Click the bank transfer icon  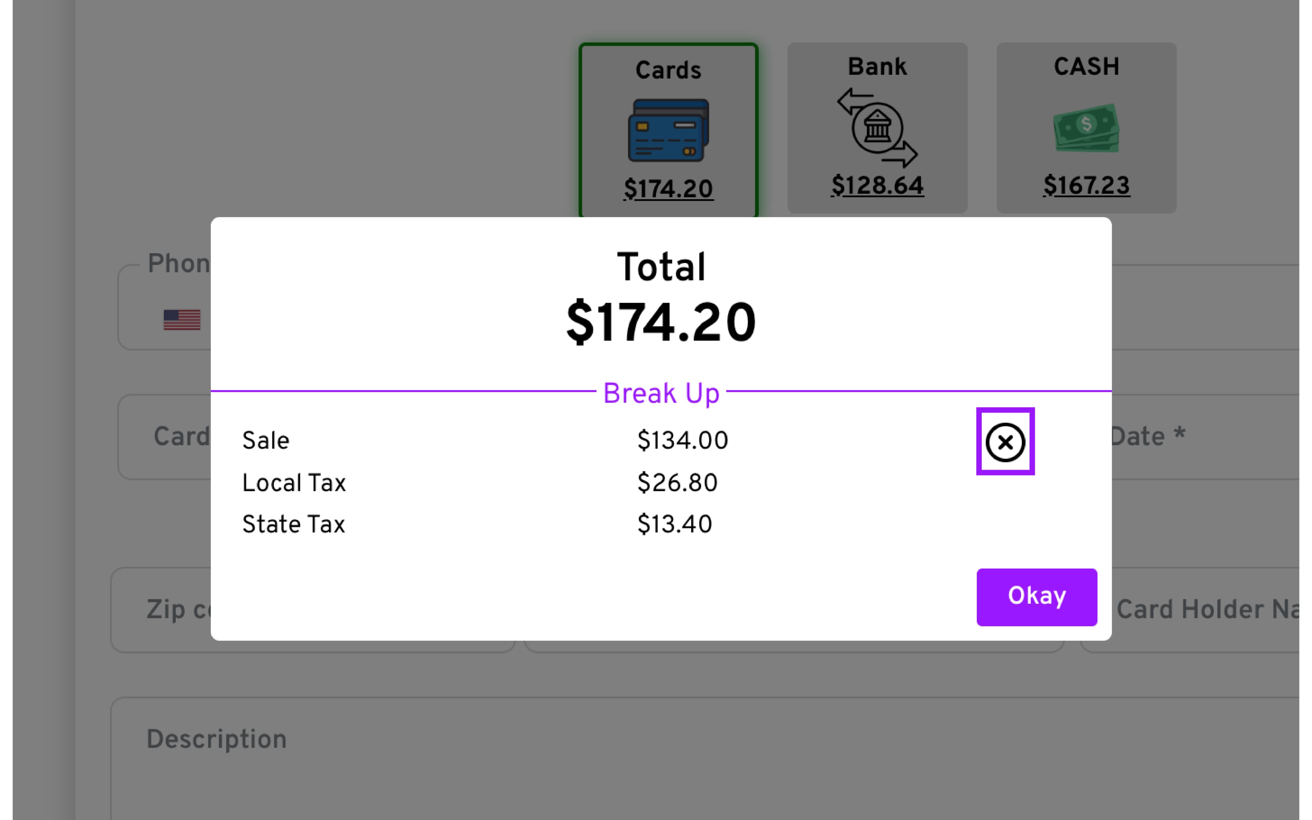[877, 128]
